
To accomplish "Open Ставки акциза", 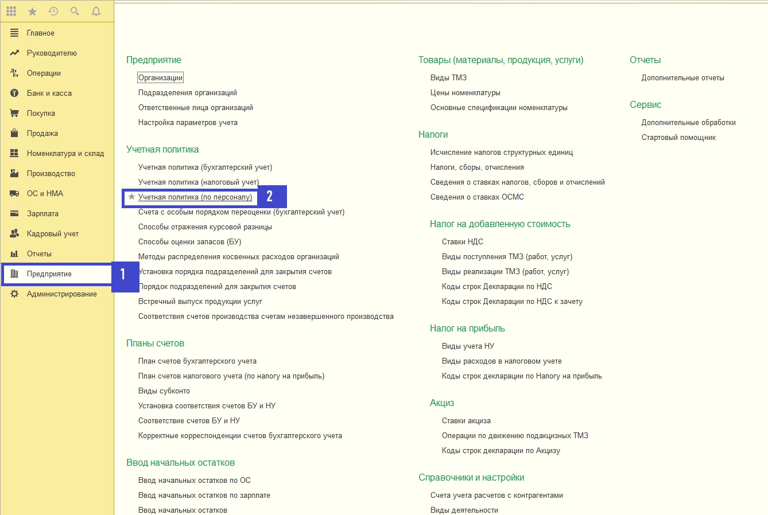I will tap(466, 420).
